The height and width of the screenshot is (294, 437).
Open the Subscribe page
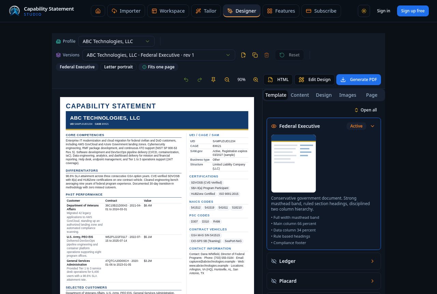(x=321, y=11)
